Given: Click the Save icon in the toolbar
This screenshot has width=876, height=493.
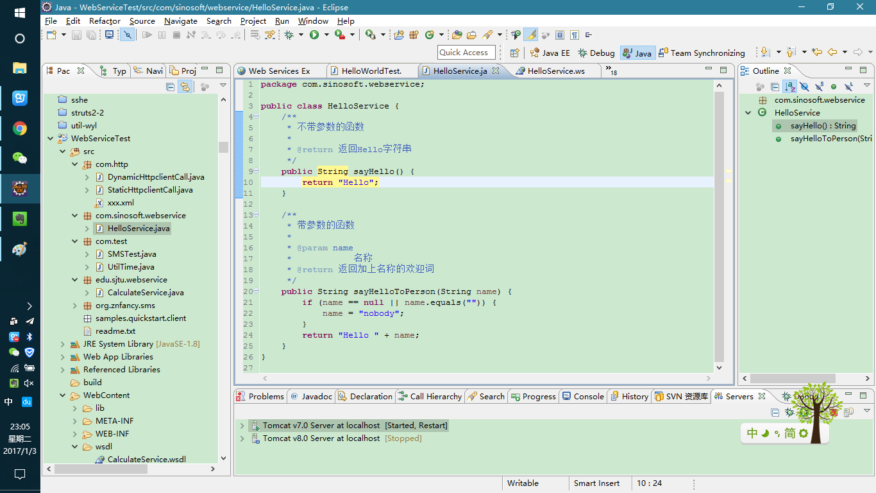Looking at the screenshot, I should [x=76, y=35].
